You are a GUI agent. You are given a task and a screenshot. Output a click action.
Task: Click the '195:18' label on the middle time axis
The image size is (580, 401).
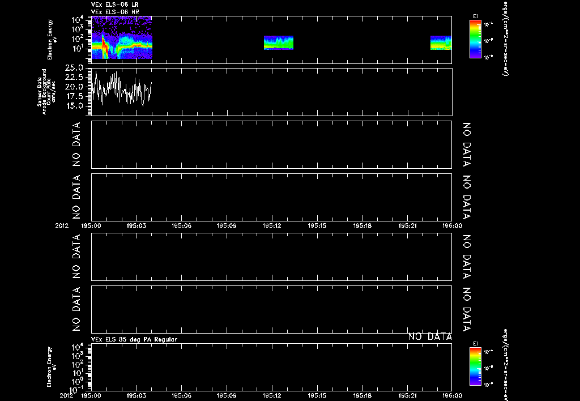[x=363, y=225]
